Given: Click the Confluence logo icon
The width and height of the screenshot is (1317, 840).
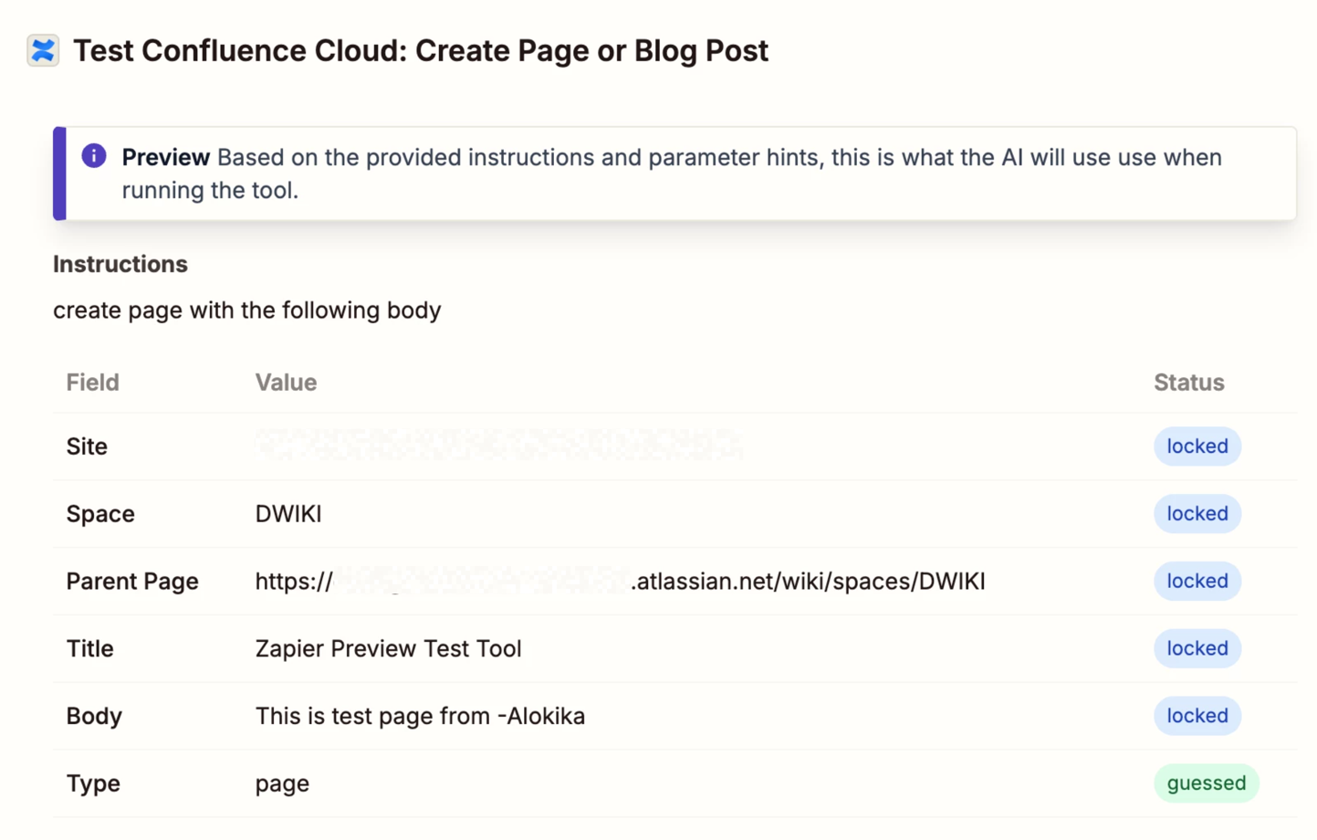Looking at the screenshot, I should (x=43, y=50).
